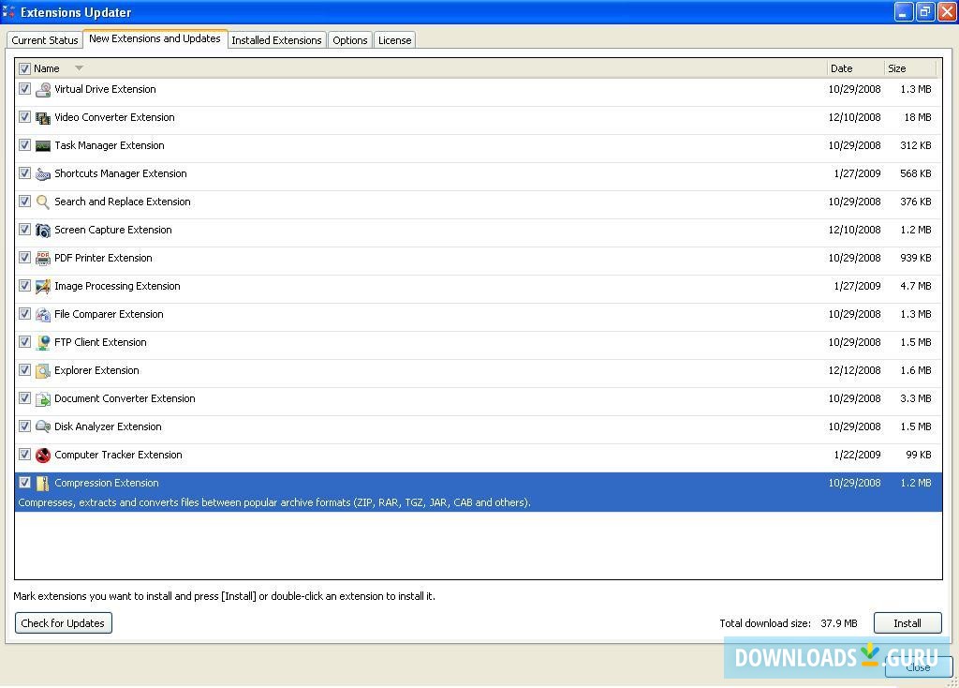
Task: Click the Check for Updates button
Action: (64, 623)
